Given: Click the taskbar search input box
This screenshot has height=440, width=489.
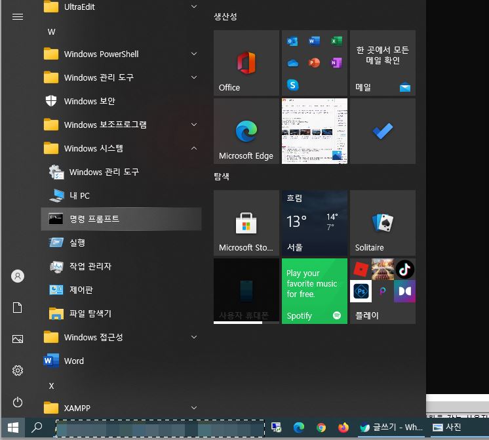Looking at the screenshot, I should click(160, 428).
